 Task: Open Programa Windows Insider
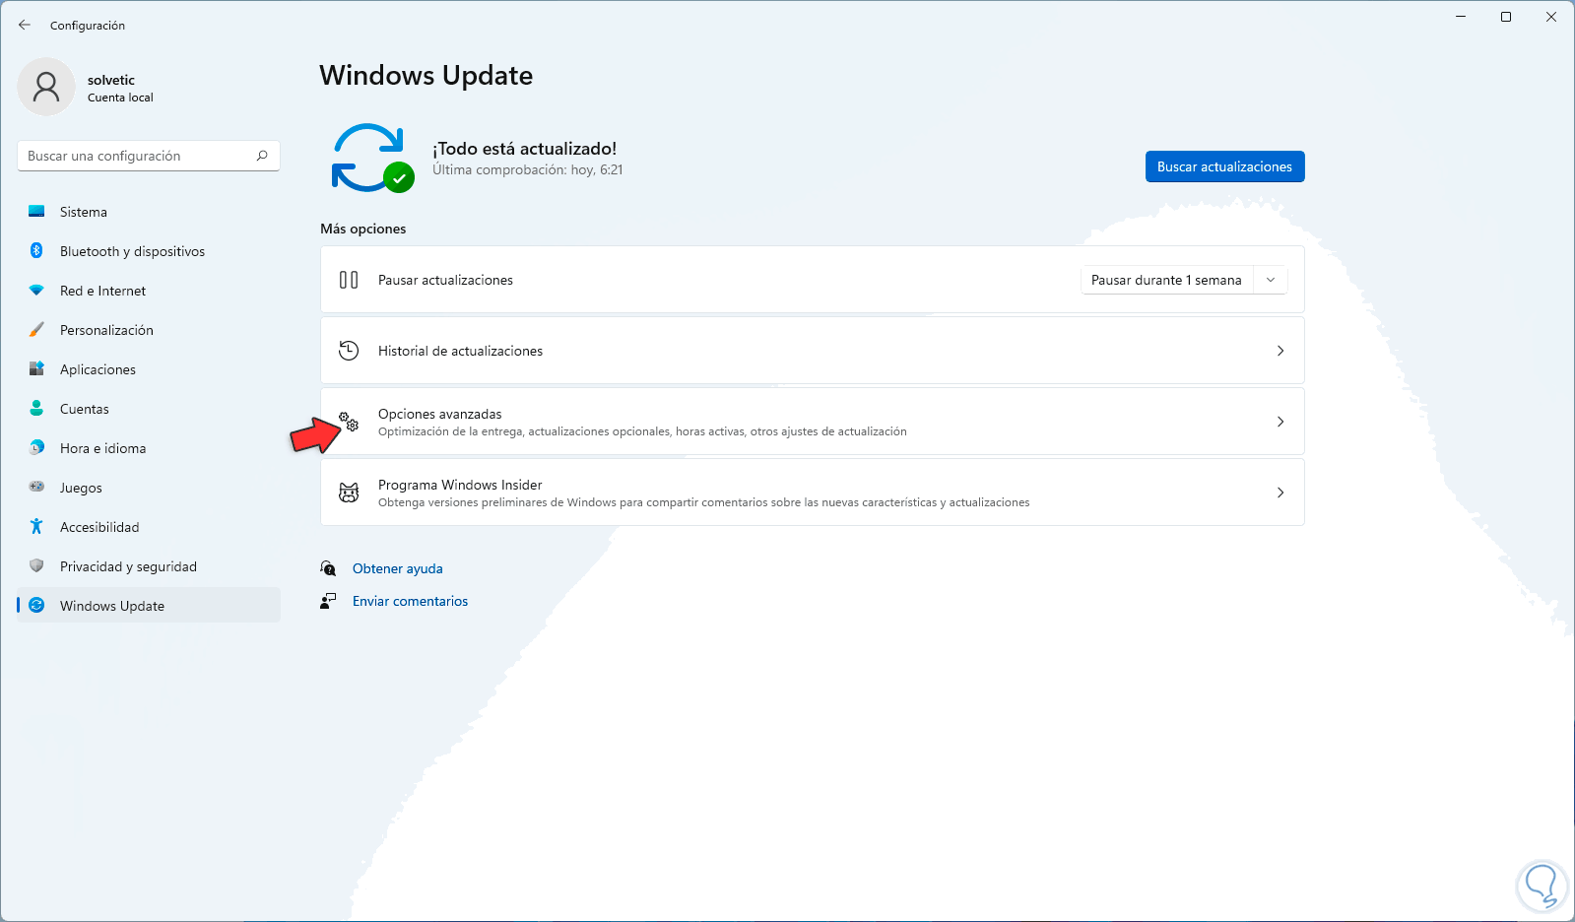pyautogui.click(x=813, y=493)
